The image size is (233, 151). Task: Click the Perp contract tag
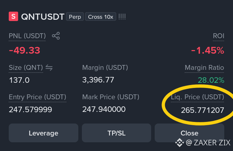point(75,16)
